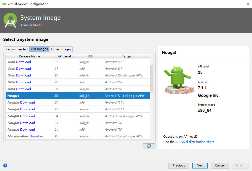Switch to the Recommended tab

click(16, 49)
